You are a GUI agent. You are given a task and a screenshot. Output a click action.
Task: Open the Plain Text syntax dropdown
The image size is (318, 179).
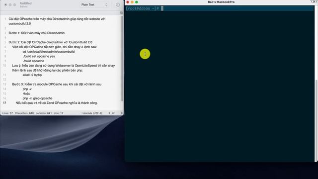tap(94, 4)
